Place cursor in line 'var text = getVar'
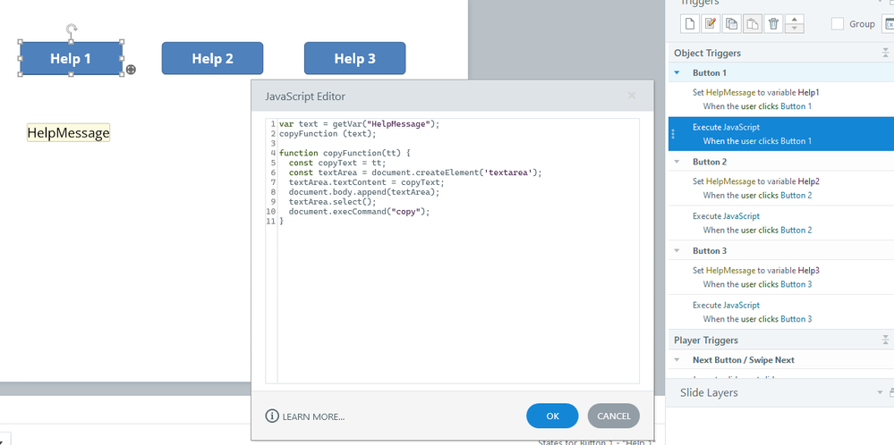The width and height of the screenshot is (894, 445). pyautogui.click(x=360, y=123)
